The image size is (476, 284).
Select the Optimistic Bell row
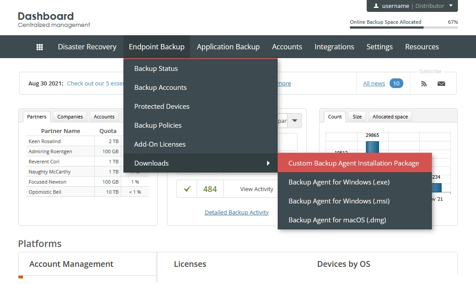pos(87,192)
